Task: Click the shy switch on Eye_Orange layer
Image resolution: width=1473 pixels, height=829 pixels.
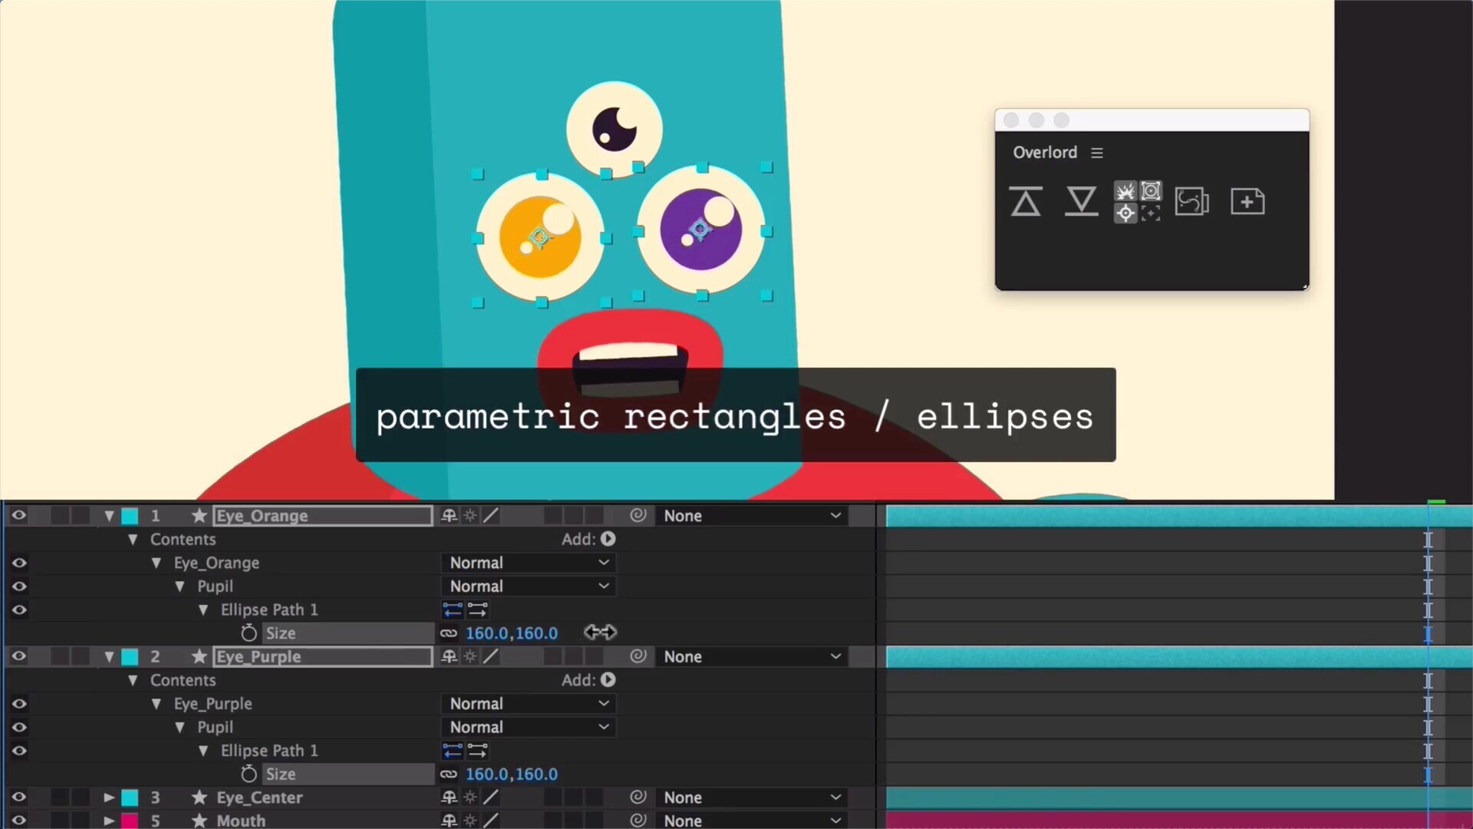Action: [450, 515]
